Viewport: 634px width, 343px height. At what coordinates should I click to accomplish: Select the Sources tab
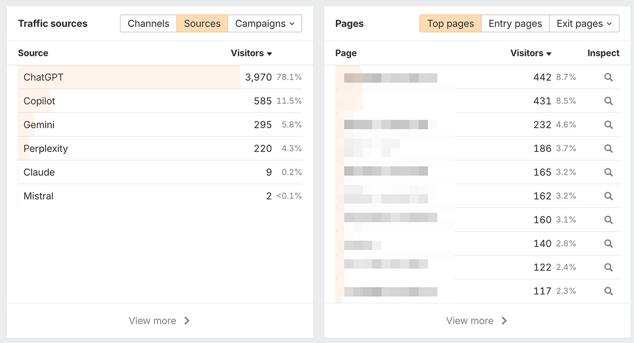pyautogui.click(x=202, y=24)
